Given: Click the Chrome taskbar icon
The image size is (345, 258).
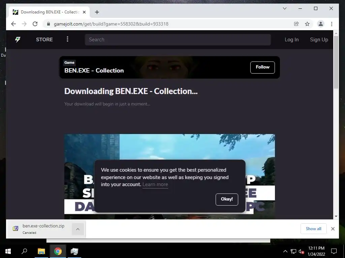Looking at the screenshot, I should click(58, 251).
